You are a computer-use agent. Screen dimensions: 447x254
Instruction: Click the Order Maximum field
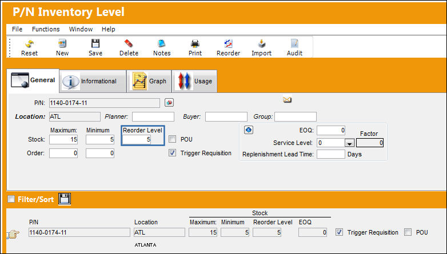63,153
